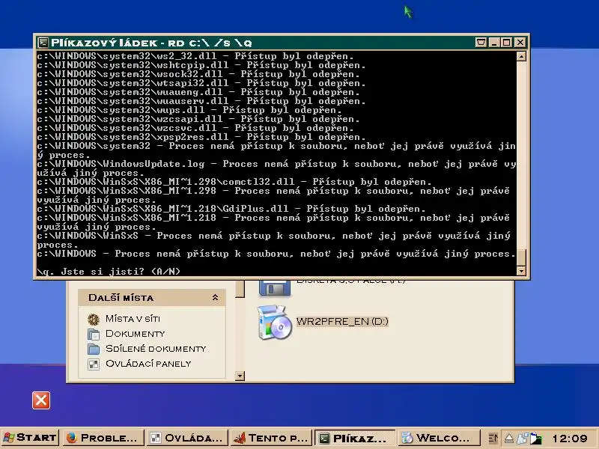Click the command prompt scrollbar up arrow
Viewport: 599px width, 449px height.
click(x=521, y=57)
